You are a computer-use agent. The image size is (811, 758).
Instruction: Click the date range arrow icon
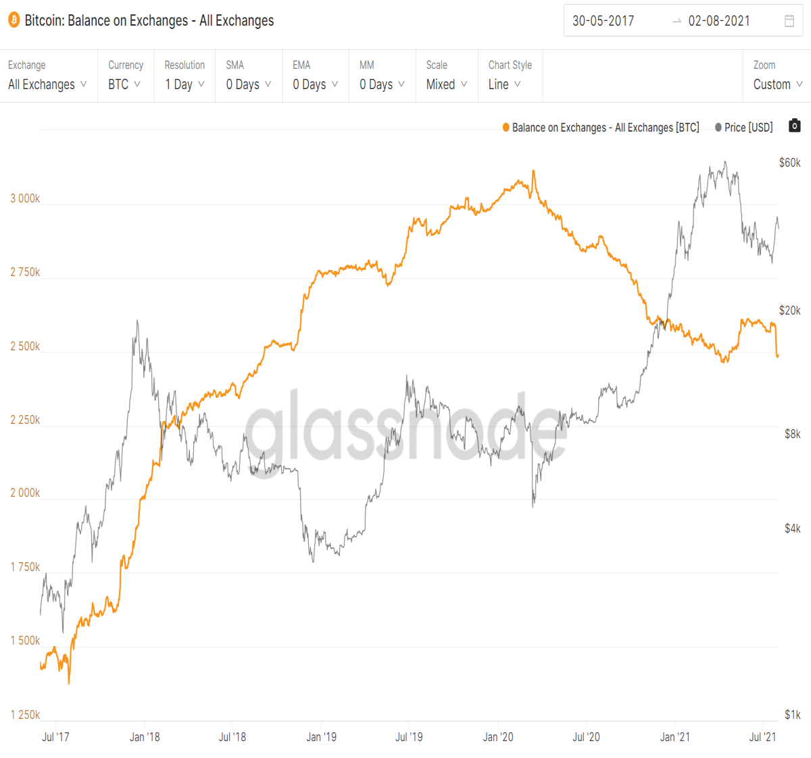click(677, 21)
